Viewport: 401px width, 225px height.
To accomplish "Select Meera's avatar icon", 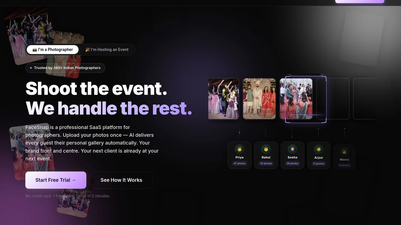I will pos(344,152).
